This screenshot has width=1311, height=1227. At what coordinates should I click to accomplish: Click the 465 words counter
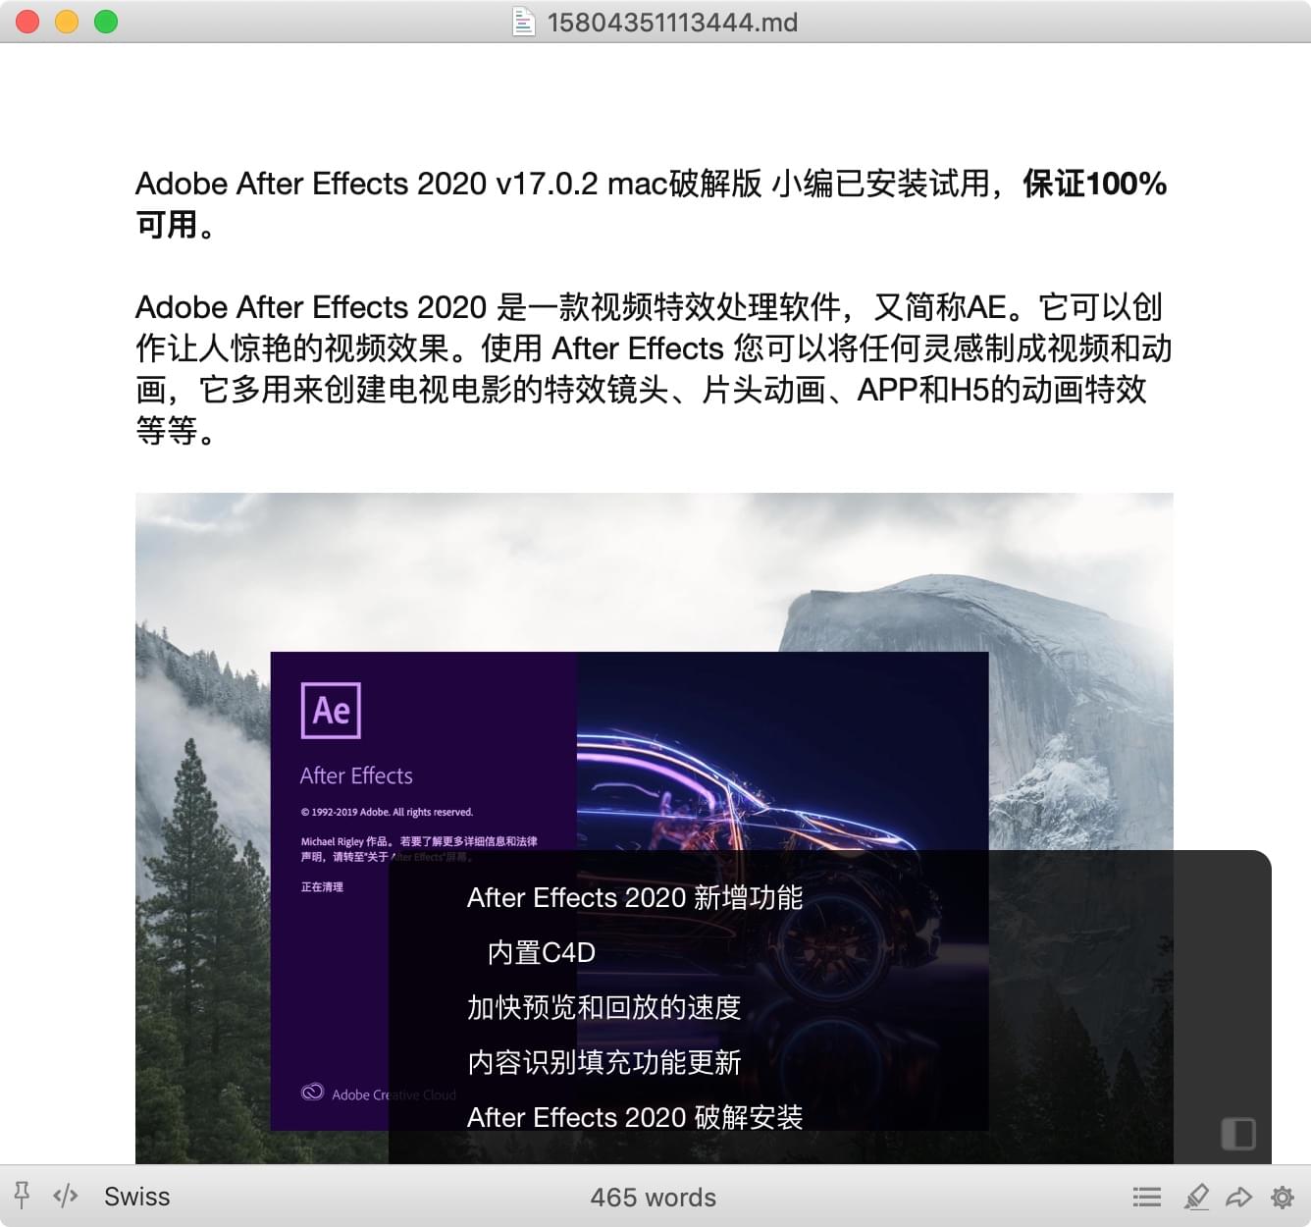[654, 1198]
